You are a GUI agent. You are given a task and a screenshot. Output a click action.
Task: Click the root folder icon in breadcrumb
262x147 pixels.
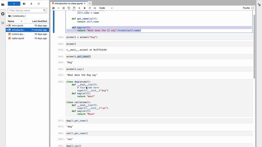tap(9, 16)
